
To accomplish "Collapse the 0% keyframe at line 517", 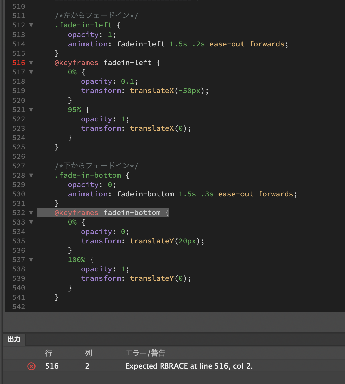I will point(30,72).
